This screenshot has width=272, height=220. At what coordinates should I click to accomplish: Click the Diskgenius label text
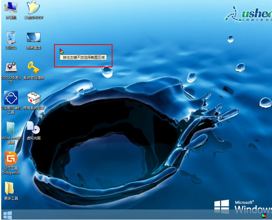[x=11, y=173]
